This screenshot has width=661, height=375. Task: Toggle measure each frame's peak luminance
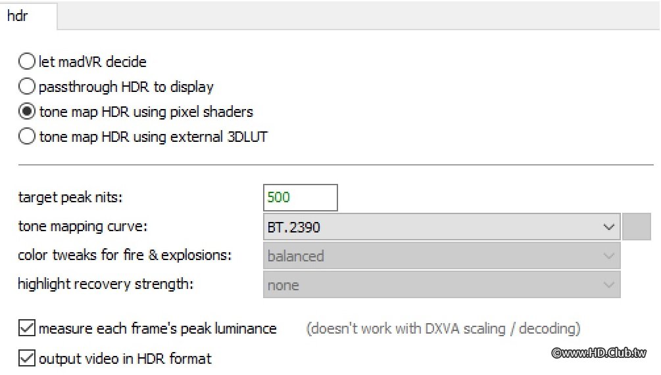coord(27,328)
